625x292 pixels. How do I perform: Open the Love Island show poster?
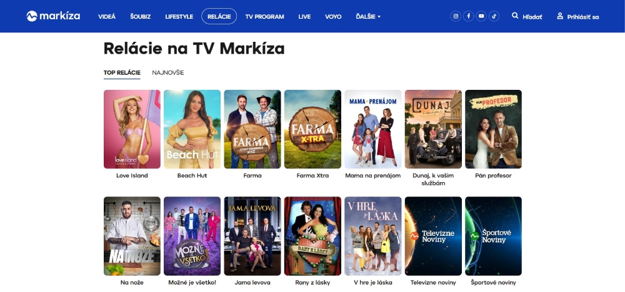click(132, 129)
